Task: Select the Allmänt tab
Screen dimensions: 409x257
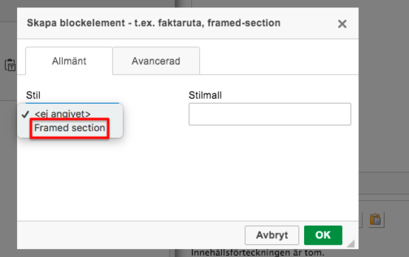Action: (x=69, y=61)
